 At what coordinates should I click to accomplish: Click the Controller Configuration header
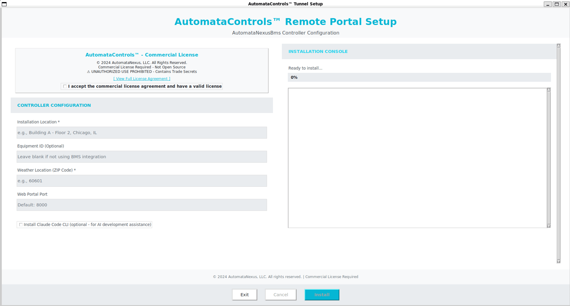coord(54,105)
